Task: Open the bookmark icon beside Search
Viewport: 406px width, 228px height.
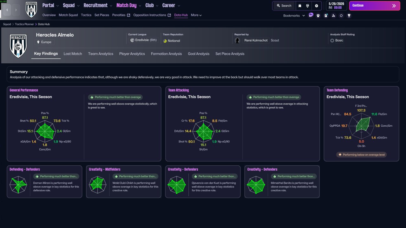Action: (x=300, y=6)
